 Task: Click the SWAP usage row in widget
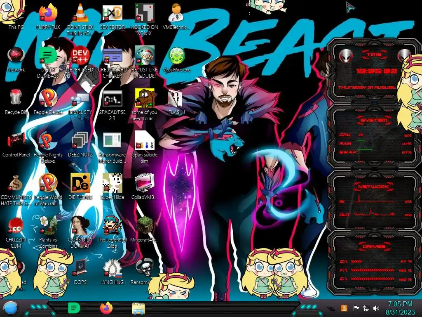pyautogui.click(x=376, y=152)
